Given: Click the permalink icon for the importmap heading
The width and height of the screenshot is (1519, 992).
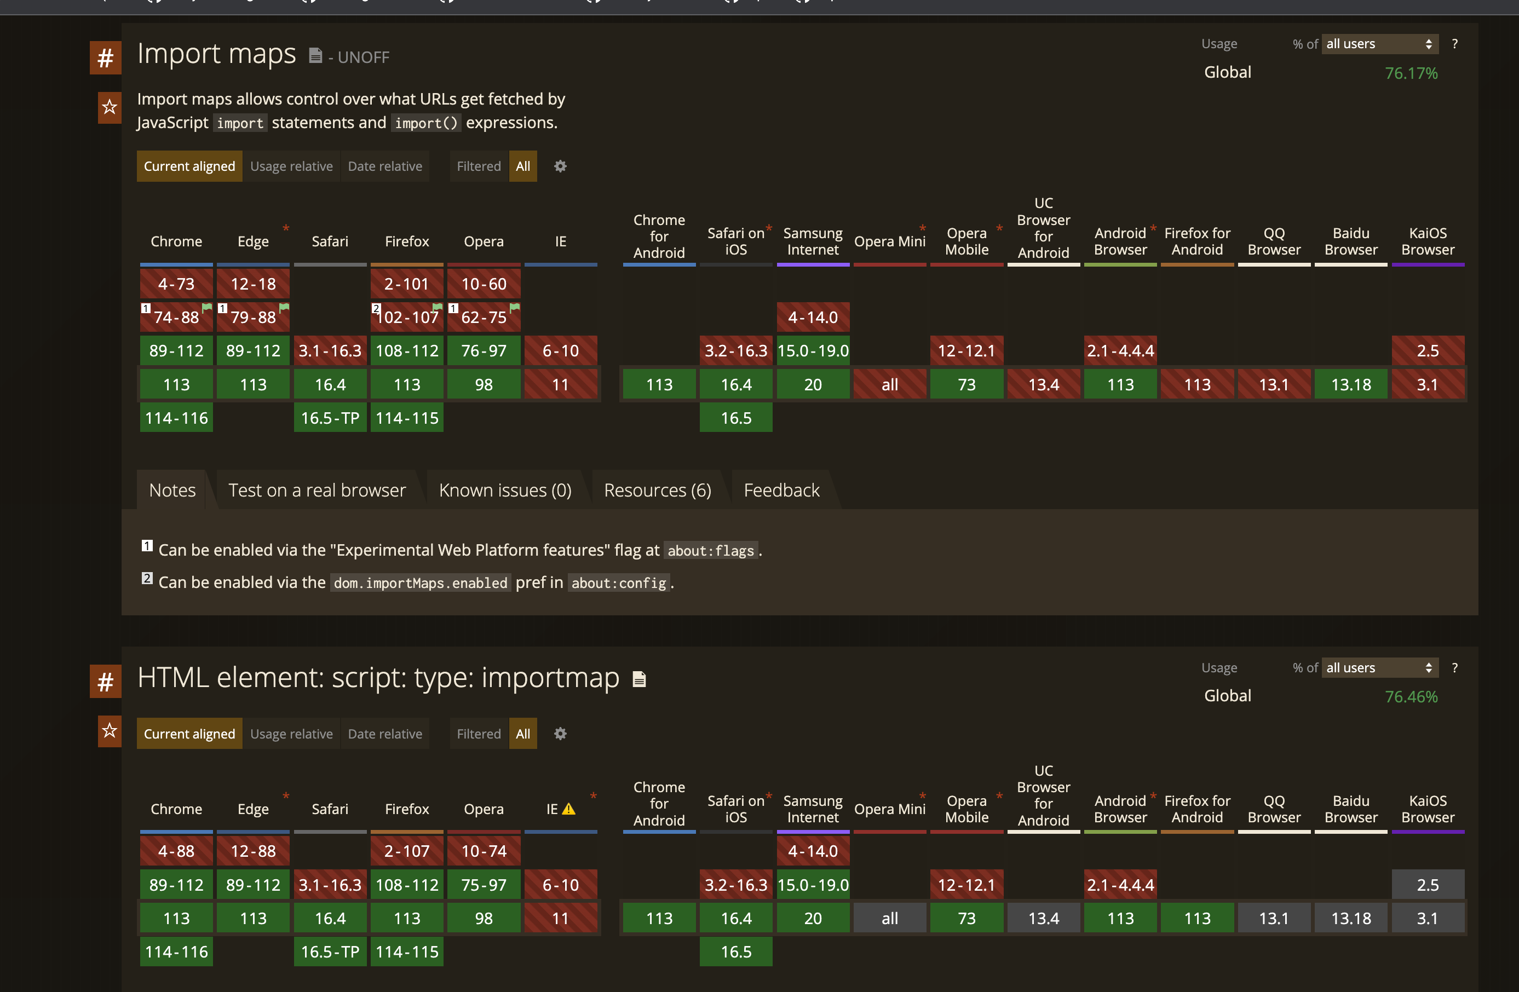Looking at the screenshot, I should pos(105,680).
